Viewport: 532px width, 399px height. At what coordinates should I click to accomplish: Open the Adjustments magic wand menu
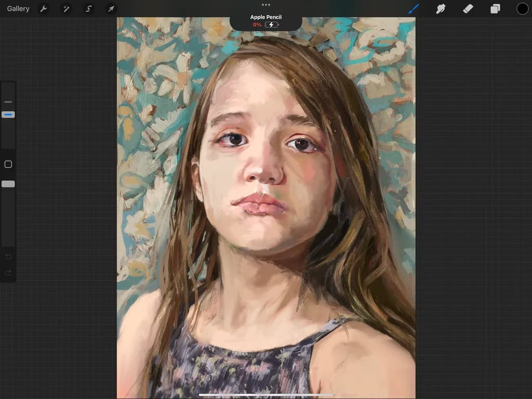pos(66,8)
